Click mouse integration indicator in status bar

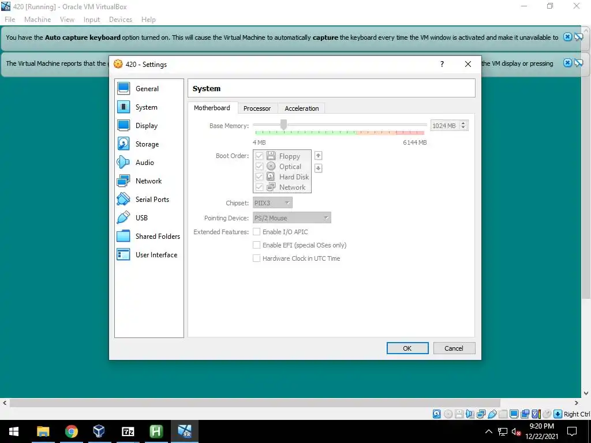pos(547,414)
